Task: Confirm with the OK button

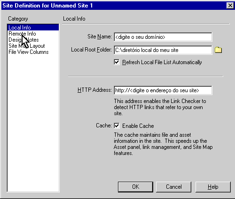Action: [135, 187]
